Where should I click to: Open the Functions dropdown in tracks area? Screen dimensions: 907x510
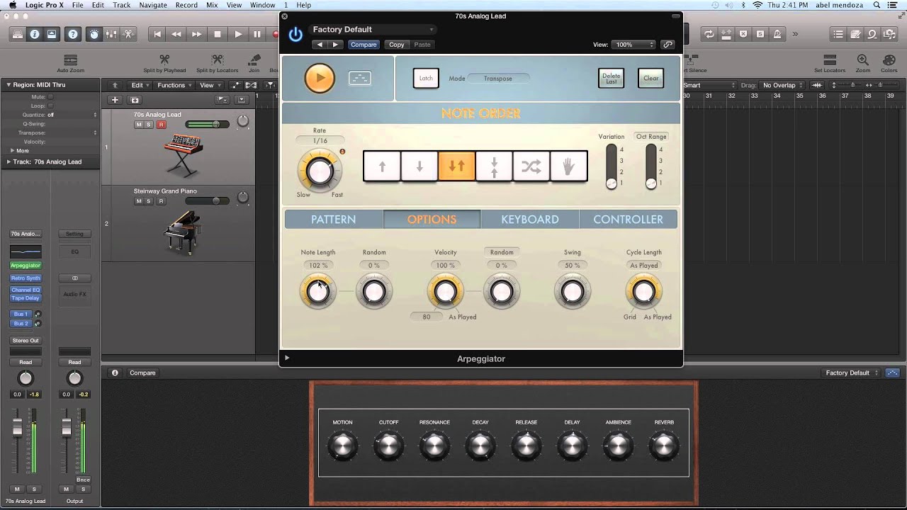pos(174,85)
